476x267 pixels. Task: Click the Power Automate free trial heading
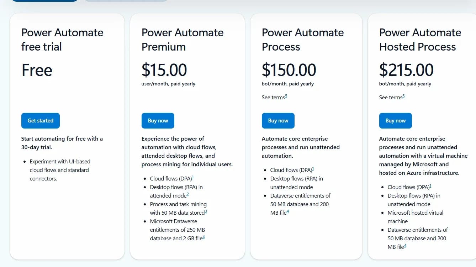point(62,40)
